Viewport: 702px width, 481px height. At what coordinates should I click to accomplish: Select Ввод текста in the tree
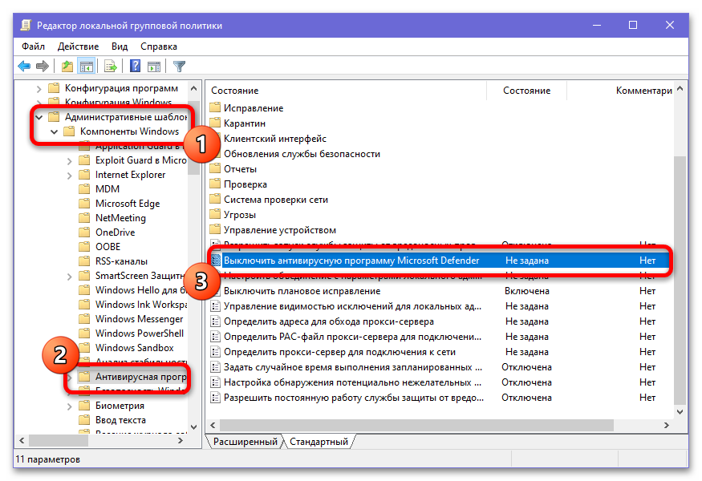120,420
